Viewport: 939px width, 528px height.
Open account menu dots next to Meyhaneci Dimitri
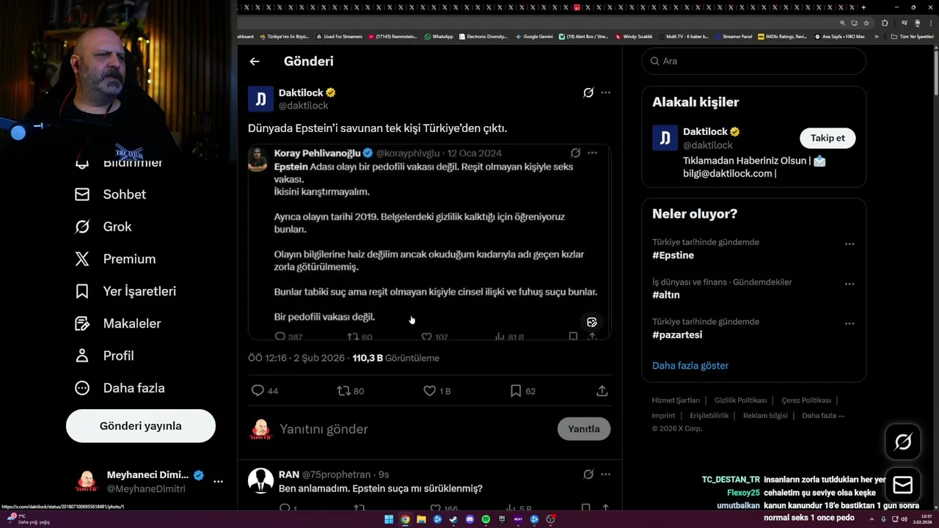(x=218, y=482)
